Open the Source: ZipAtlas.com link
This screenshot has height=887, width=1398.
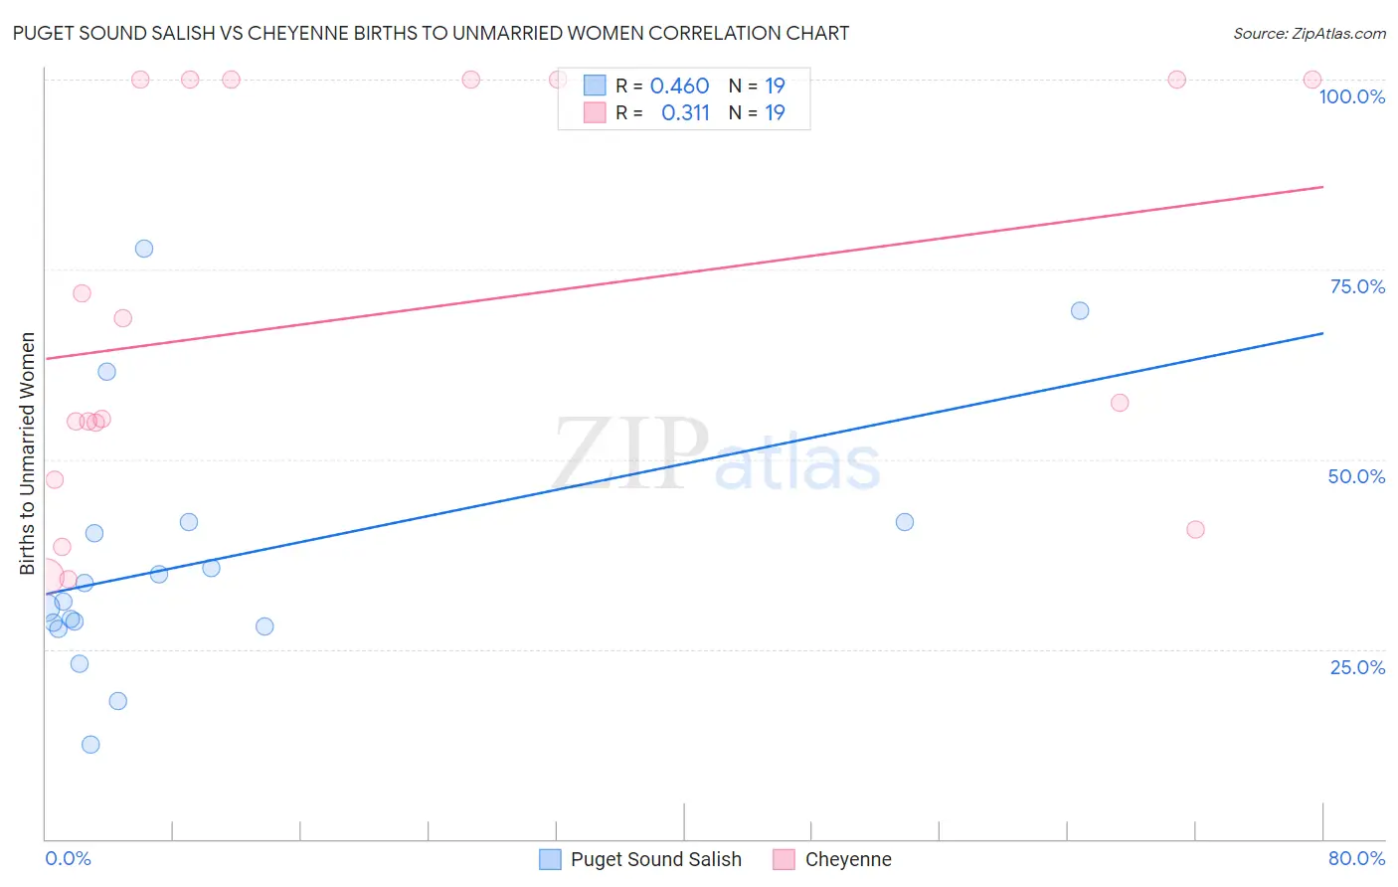click(1310, 33)
